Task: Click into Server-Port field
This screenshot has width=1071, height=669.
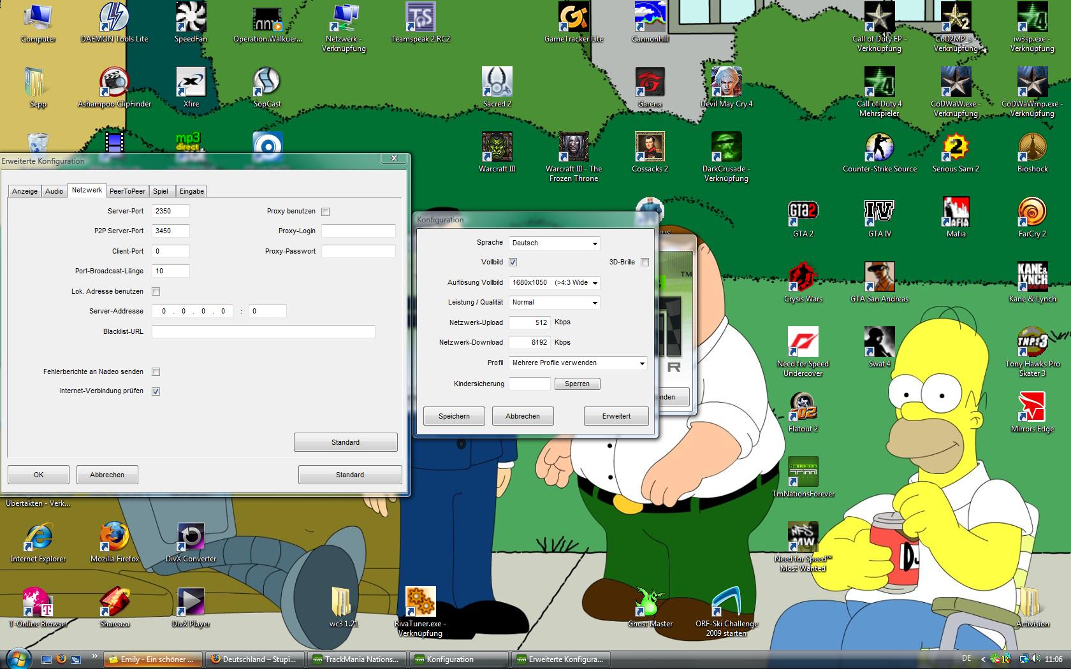Action: pyautogui.click(x=170, y=211)
